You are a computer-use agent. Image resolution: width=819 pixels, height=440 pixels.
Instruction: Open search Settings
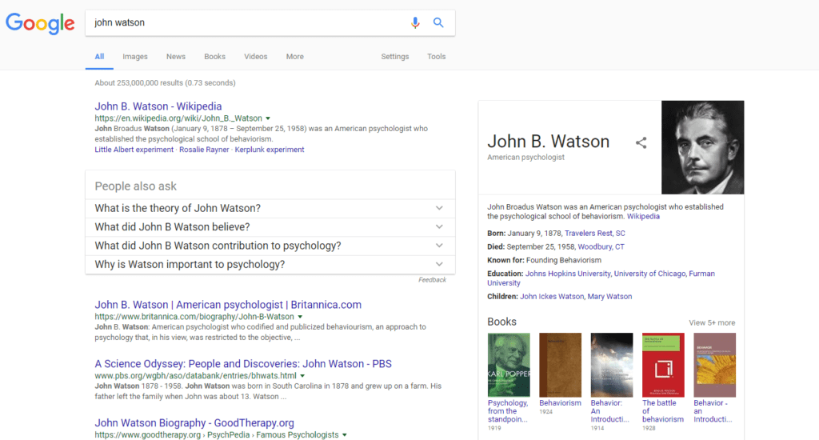(x=395, y=57)
